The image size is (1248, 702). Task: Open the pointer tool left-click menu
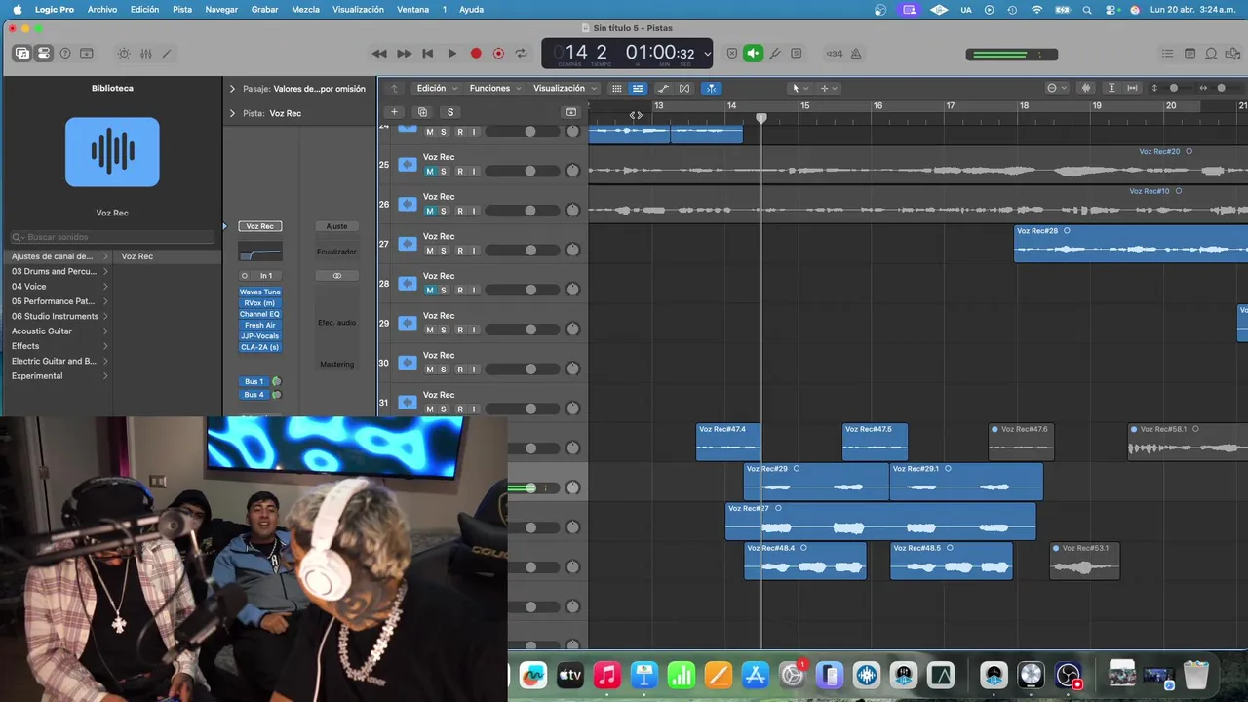click(x=799, y=88)
